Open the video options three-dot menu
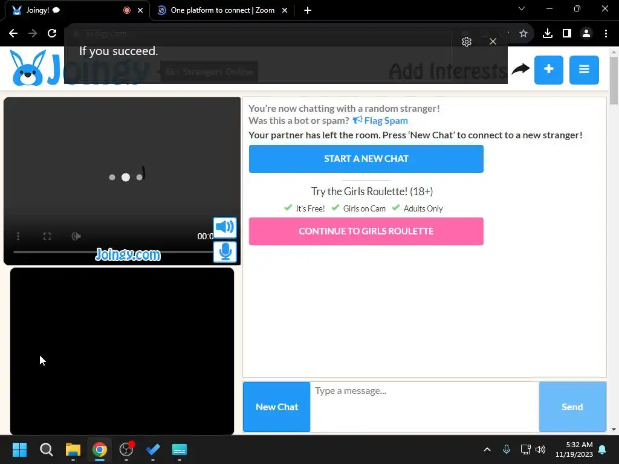The width and height of the screenshot is (619, 464). pos(18,236)
